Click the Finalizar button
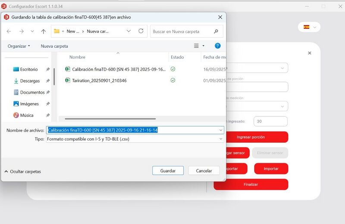Viewport: 345px width, 224px height. point(251,184)
